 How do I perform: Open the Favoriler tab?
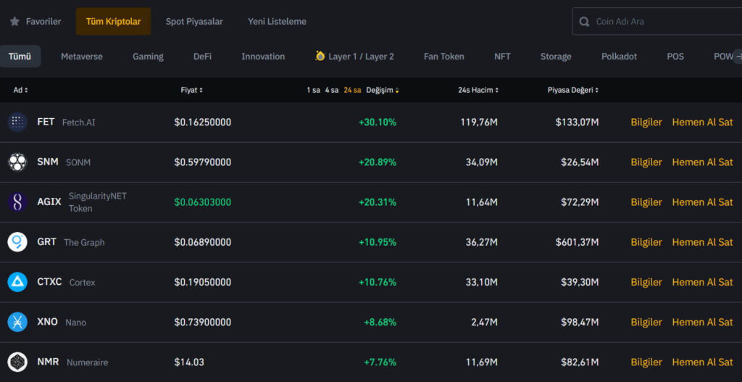click(36, 21)
